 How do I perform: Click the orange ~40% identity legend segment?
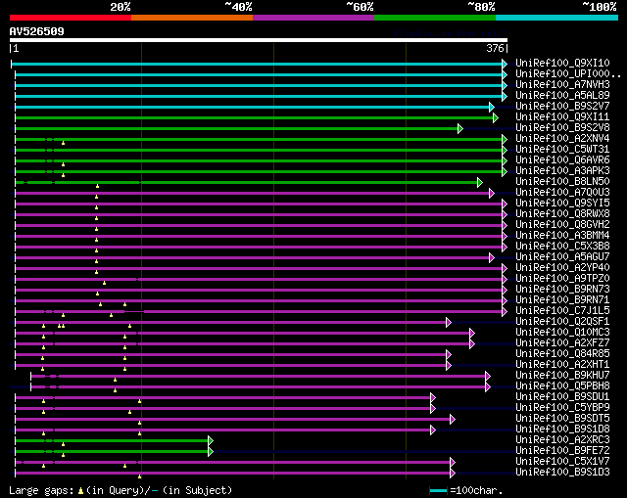pyautogui.click(x=192, y=18)
